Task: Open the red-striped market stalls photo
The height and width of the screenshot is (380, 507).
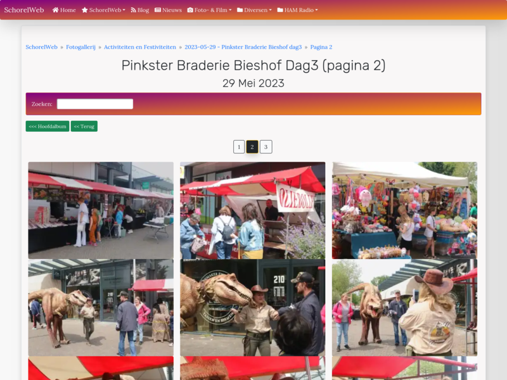Action: [x=101, y=210]
